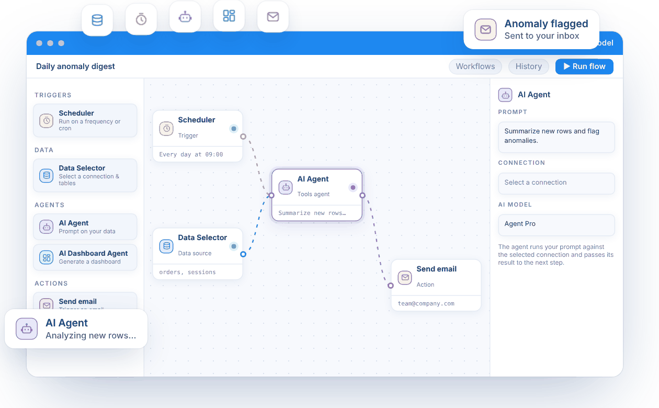The width and height of the screenshot is (659, 408).
Task: Click database icon on the Data Selector canvas node
Action: [166, 246]
